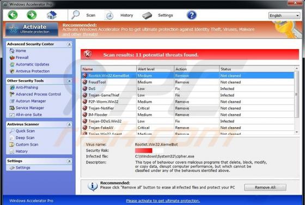The image size is (305, 205).
Task: Click 'Please activate to get ultimate protection' link
Action: (x=163, y=201)
